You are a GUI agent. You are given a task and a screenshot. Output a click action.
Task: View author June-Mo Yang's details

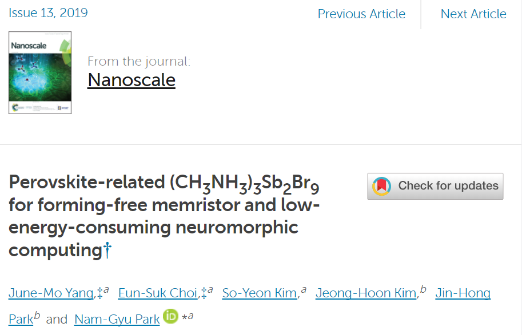[x=51, y=293]
